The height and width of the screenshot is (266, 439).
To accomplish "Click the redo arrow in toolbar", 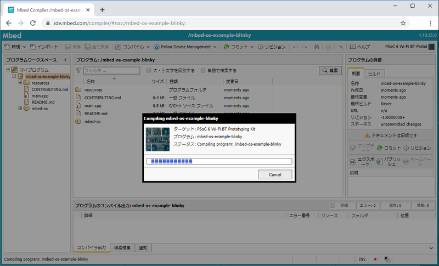I will click(x=305, y=47).
